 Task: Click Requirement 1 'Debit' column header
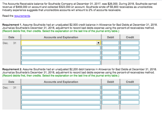click(x=111, y=37)
